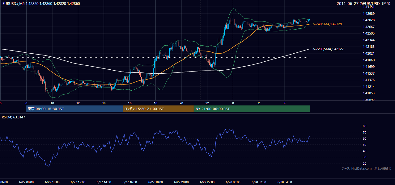Click price axis label 1.41053
The width and height of the screenshot is (395, 185).
click(369, 93)
